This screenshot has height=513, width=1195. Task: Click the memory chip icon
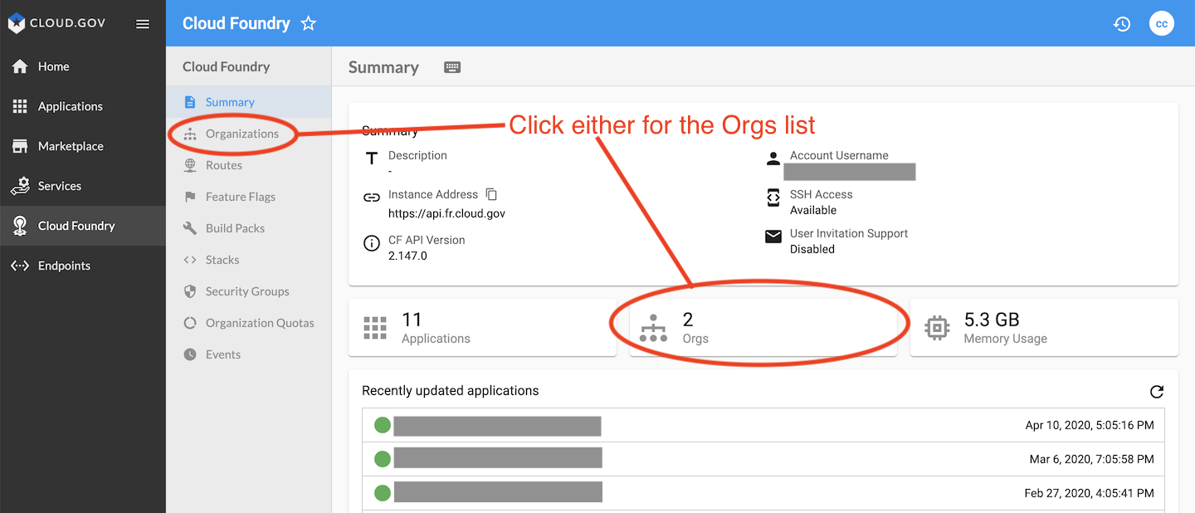tap(937, 328)
